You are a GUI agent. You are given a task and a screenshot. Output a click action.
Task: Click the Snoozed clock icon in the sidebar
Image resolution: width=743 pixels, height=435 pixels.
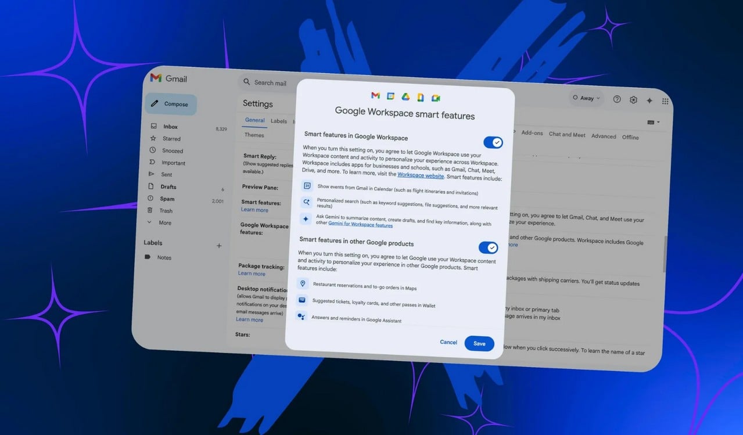(x=153, y=150)
